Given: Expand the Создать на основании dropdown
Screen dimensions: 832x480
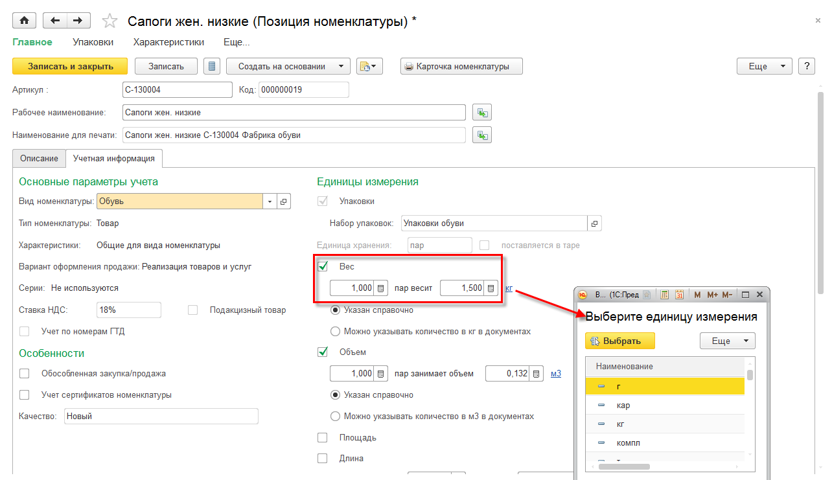Looking at the screenshot, I should (x=341, y=66).
